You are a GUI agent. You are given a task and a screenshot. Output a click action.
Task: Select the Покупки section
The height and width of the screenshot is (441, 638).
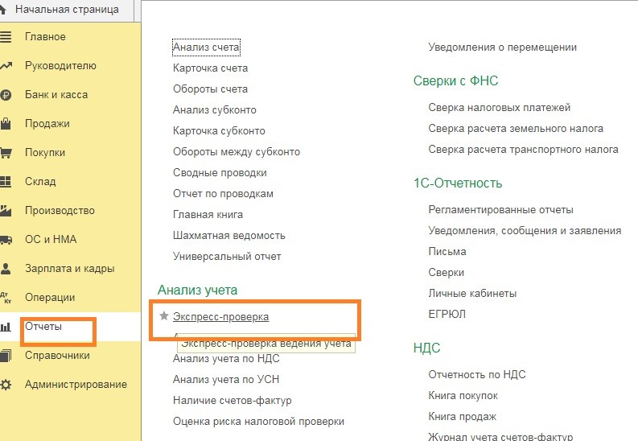(45, 153)
